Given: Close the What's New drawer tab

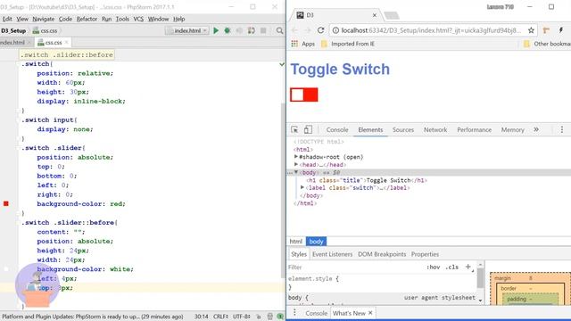Looking at the screenshot, I should point(370,313).
